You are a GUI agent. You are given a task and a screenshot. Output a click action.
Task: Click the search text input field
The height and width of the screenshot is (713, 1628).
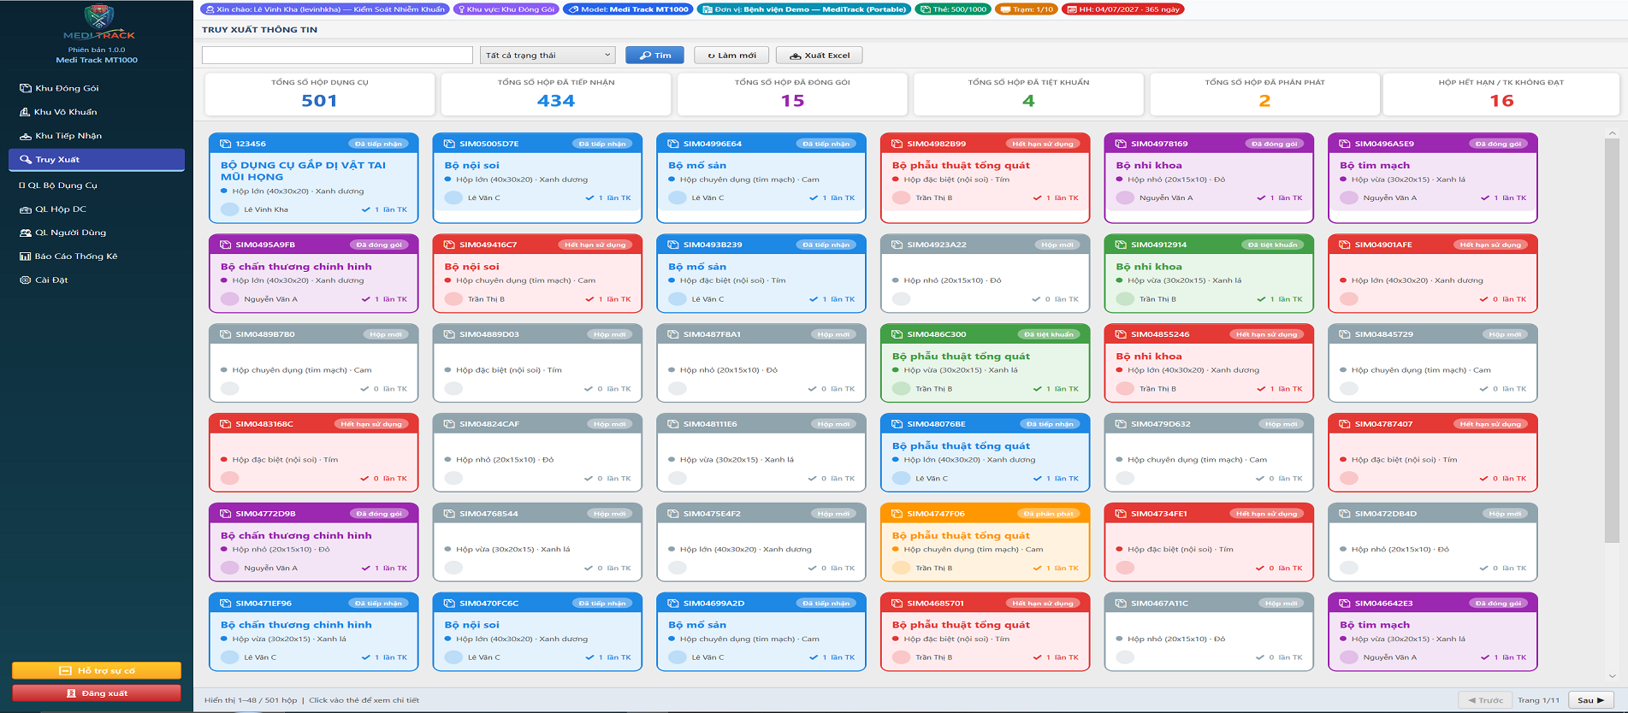[x=337, y=56]
